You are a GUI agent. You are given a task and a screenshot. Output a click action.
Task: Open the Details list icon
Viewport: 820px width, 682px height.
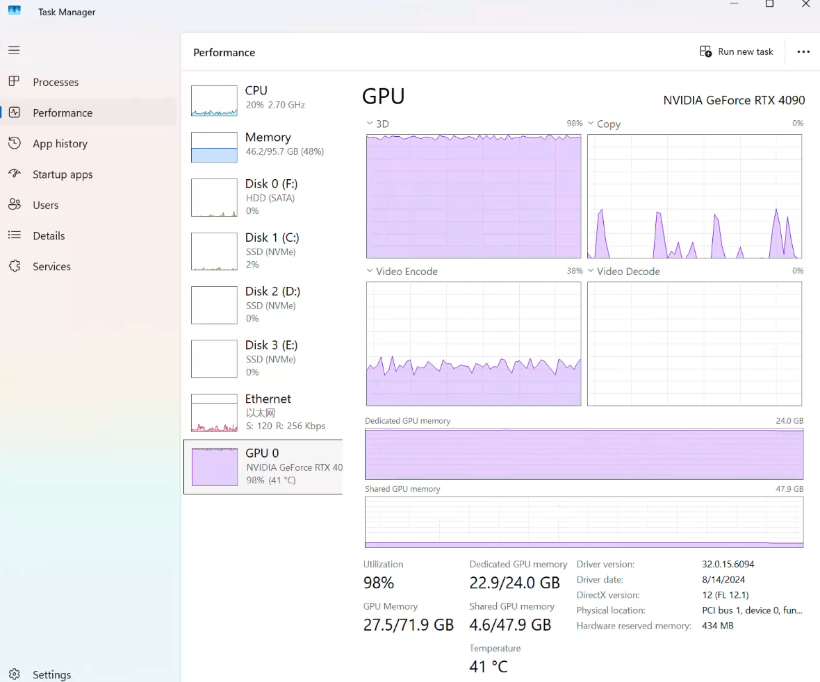click(x=14, y=235)
